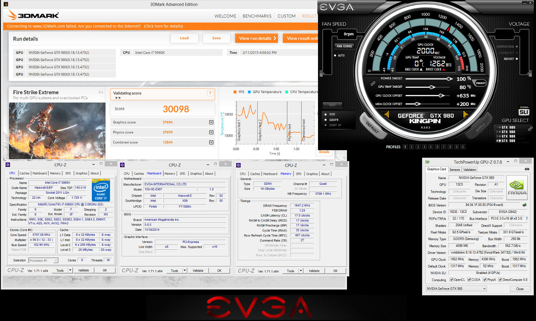Open the GPU selector dropdown in GPU-Z
Image resolution: width=536 pixels, height=321 pixels.
pos(456,289)
